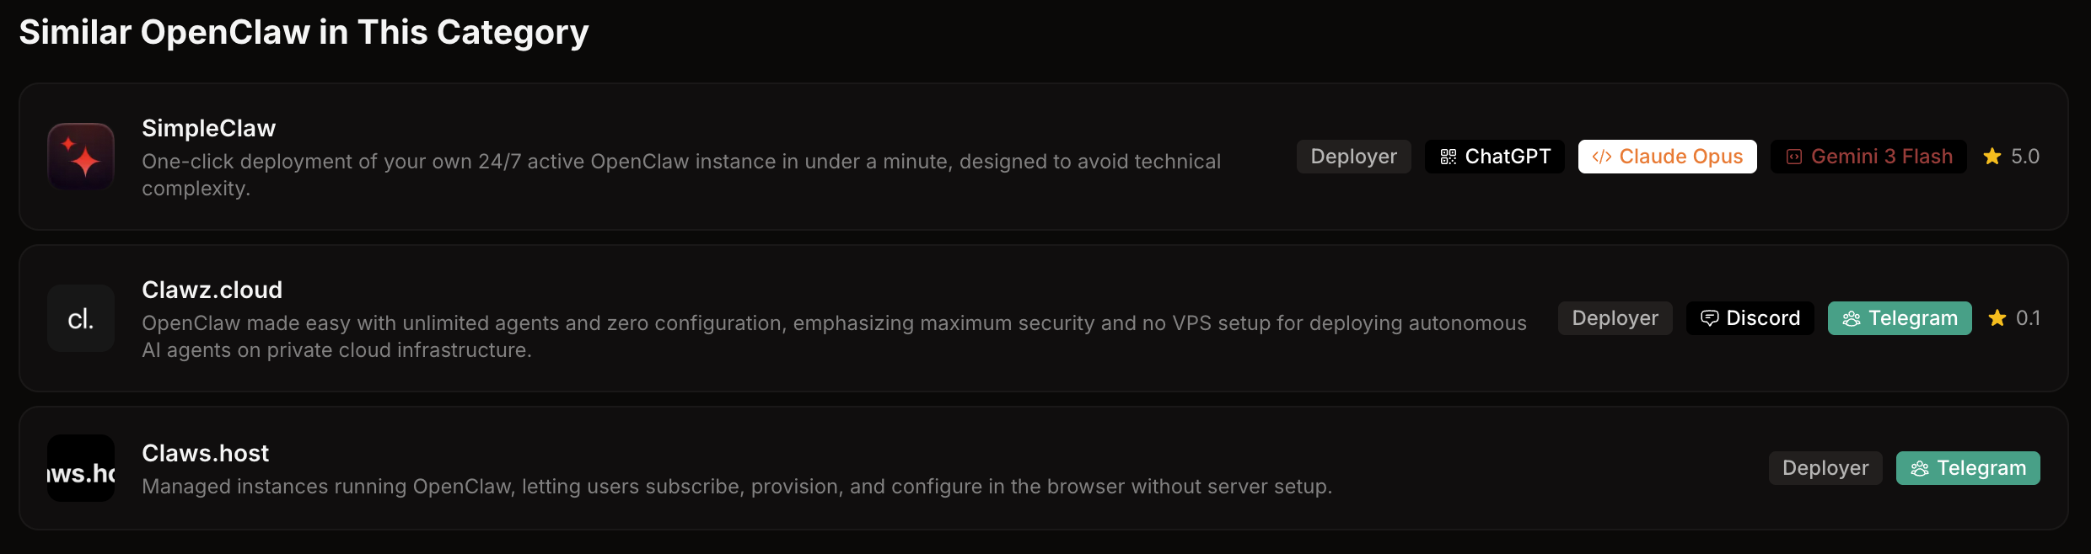Click the QR icon in ChatGPT tag
2091x554 pixels.
[x=1449, y=157]
